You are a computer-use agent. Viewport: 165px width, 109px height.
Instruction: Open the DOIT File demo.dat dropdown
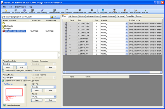(55, 87)
